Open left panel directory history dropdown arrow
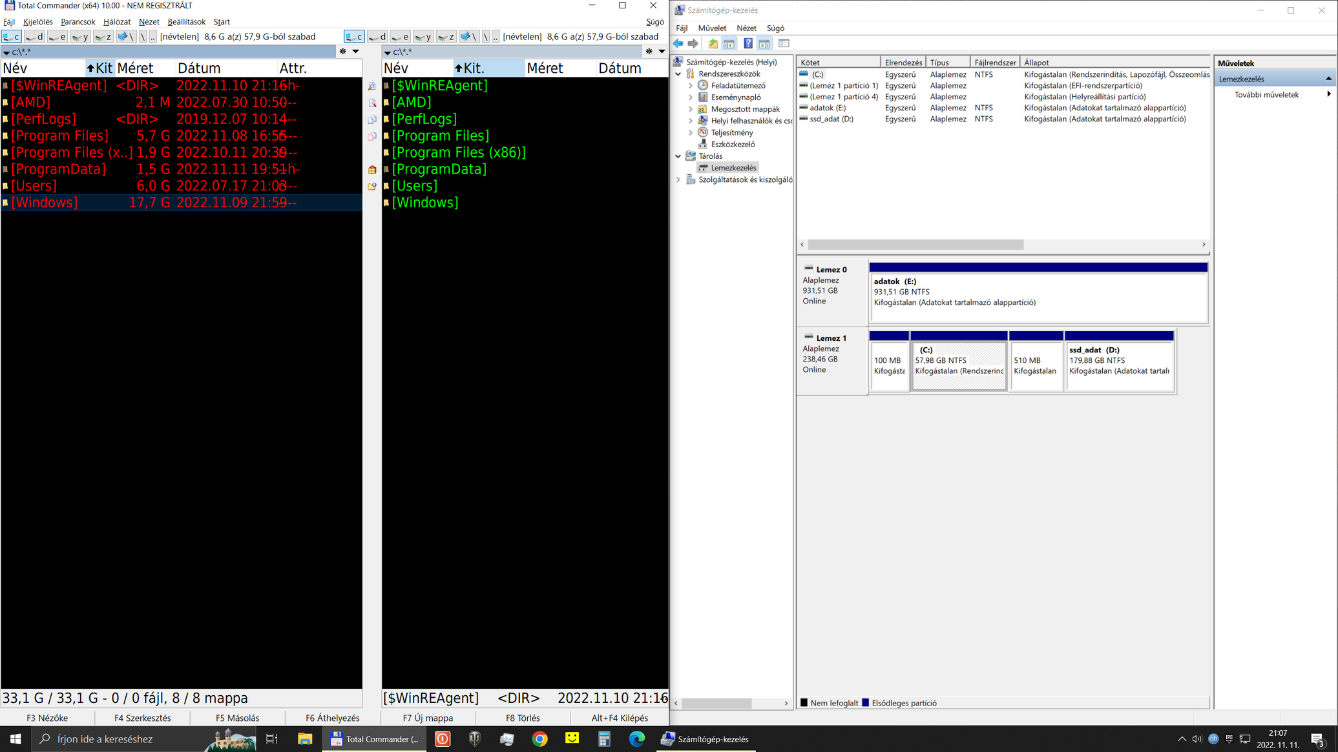This screenshot has width=1338, height=752. click(x=355, y=52)
